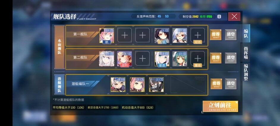Select the masked LV.120 submarine portrait

[156, 85]
